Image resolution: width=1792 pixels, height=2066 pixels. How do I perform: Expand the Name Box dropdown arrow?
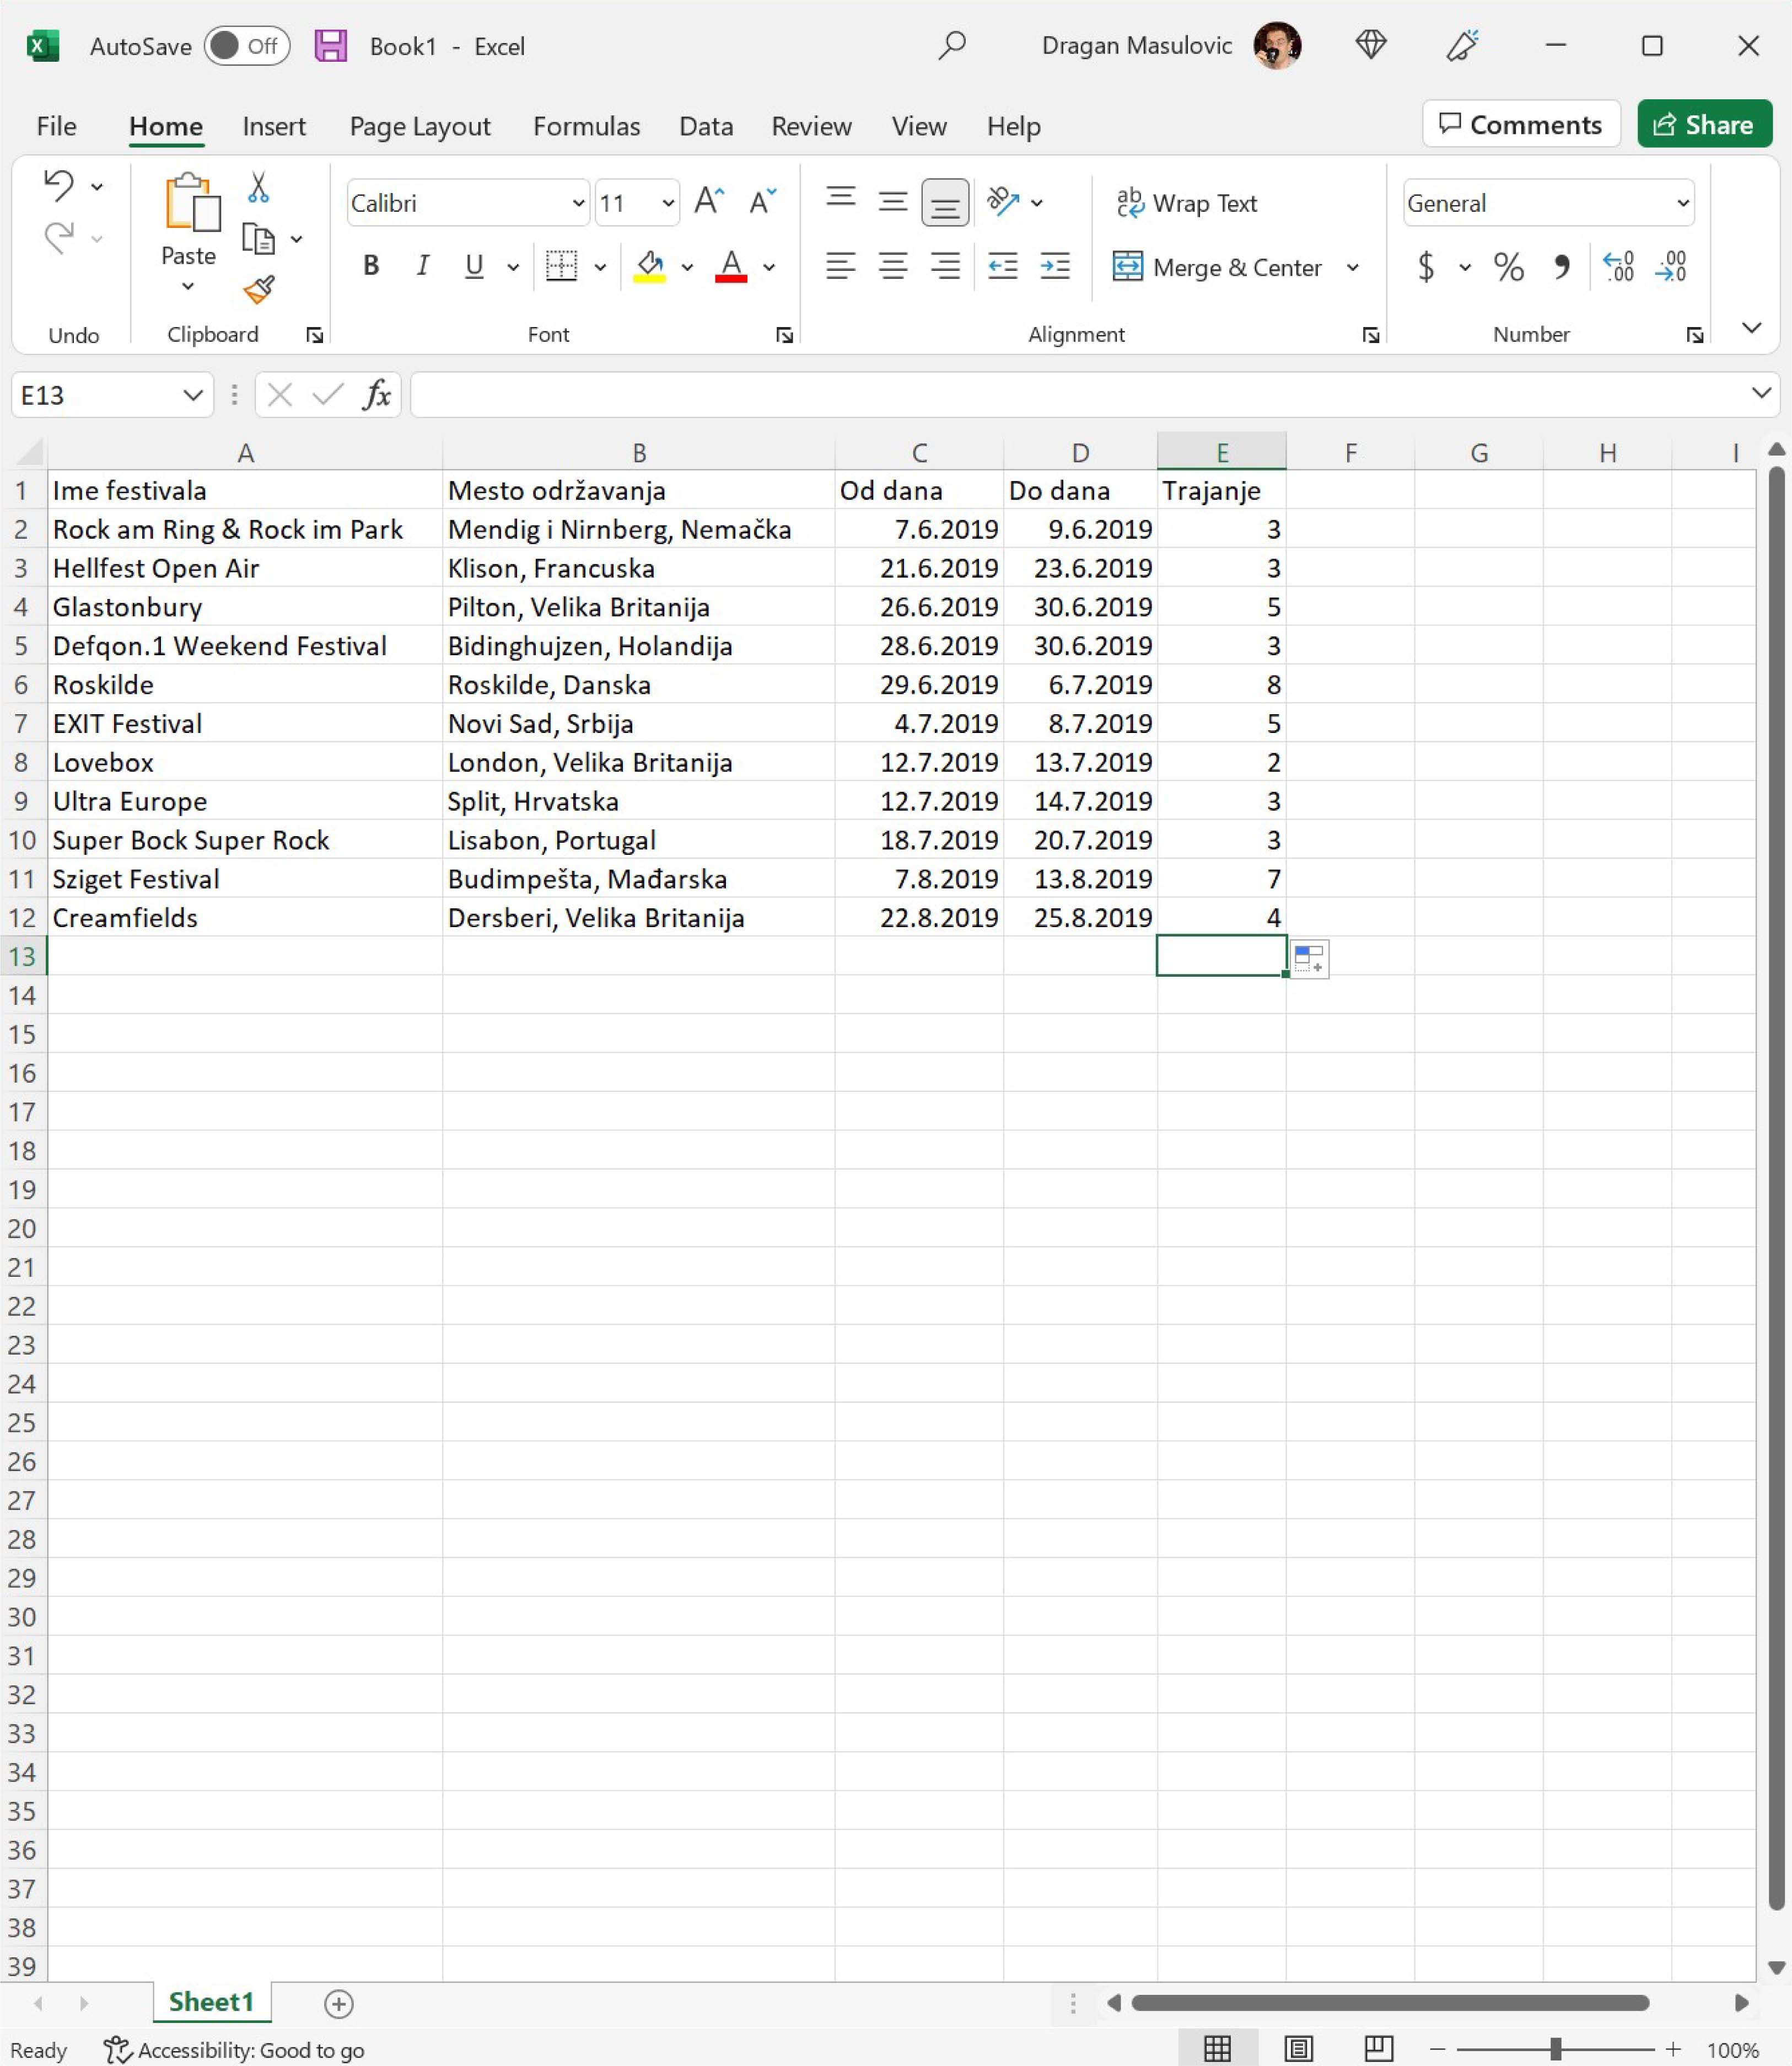click(193, 395)
